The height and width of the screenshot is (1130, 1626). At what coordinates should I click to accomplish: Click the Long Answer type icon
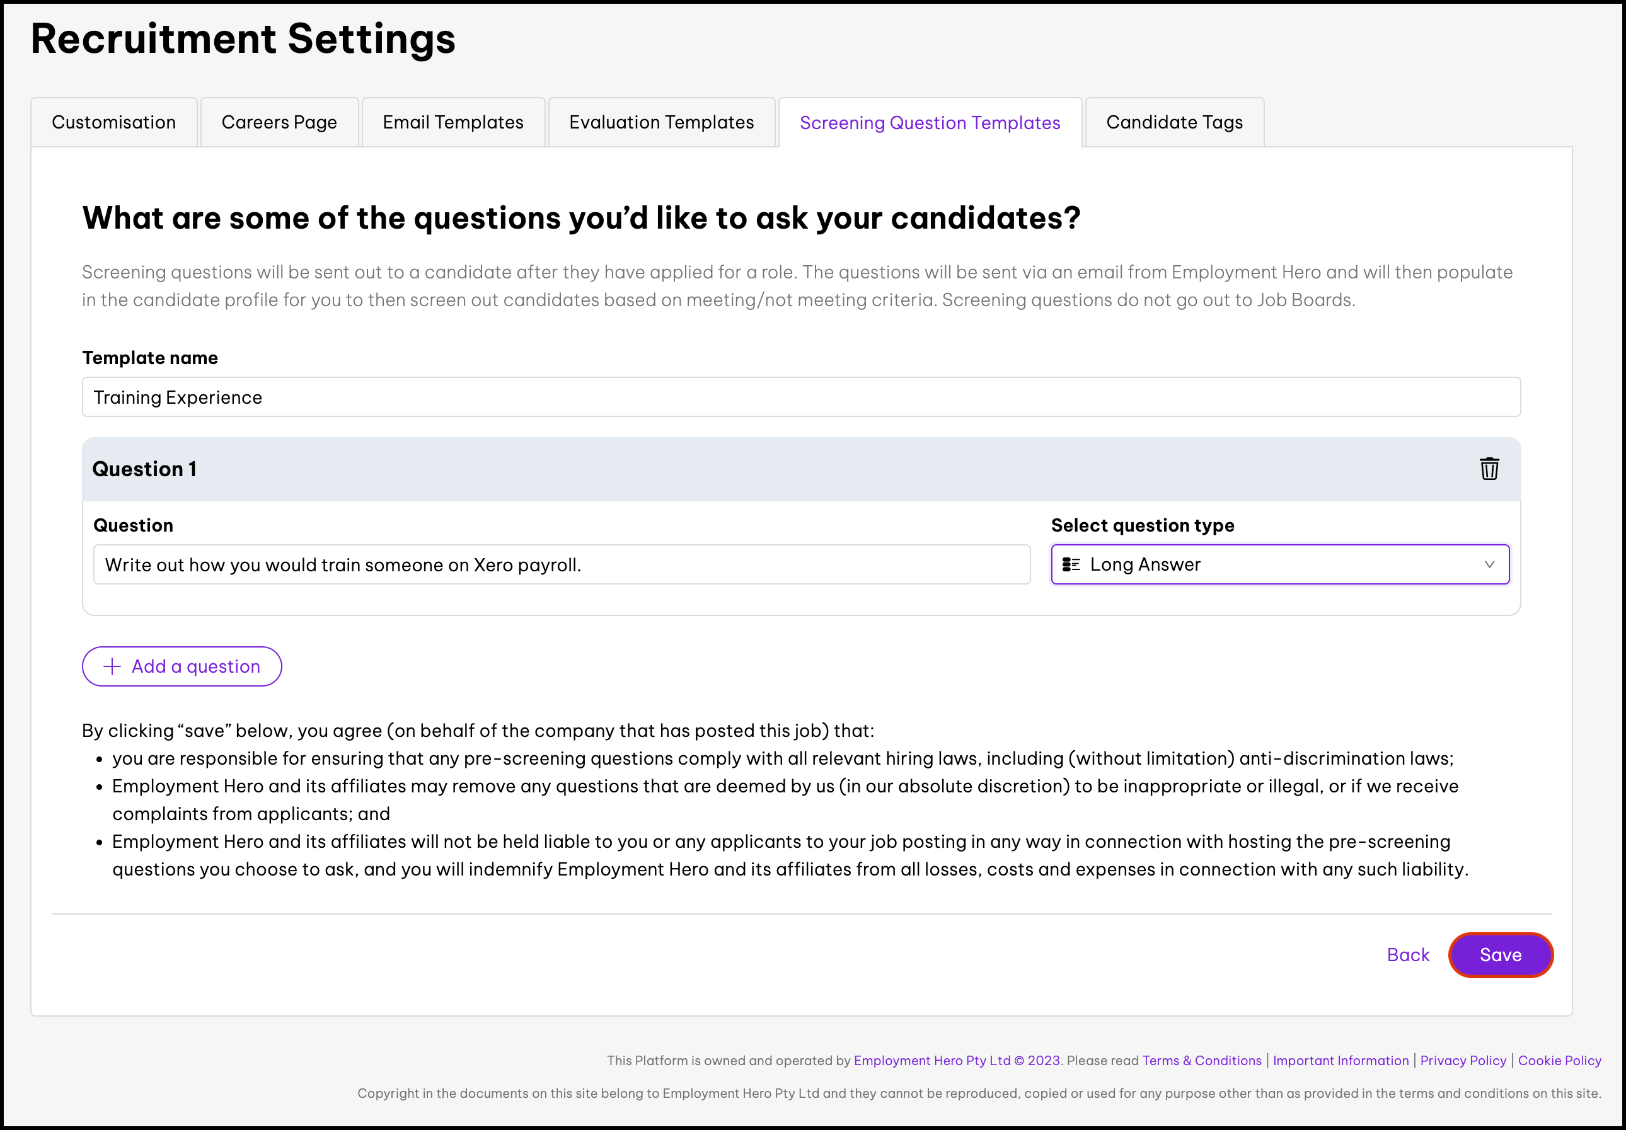pos(1071,564)
